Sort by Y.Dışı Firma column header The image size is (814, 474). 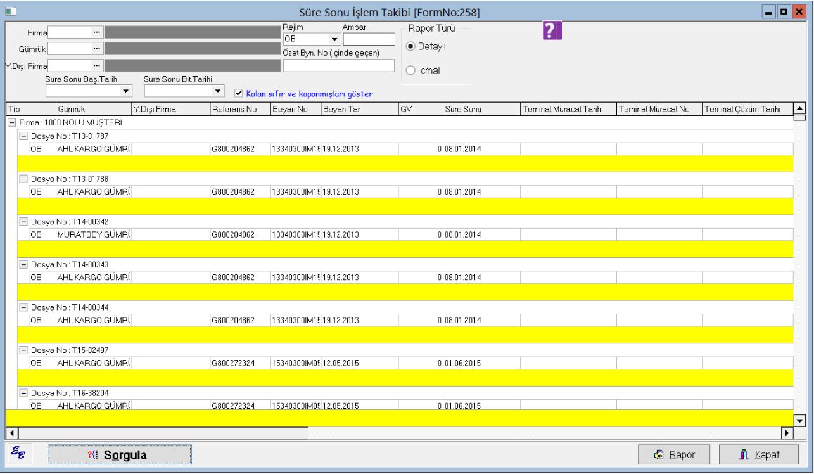point(170,110)
